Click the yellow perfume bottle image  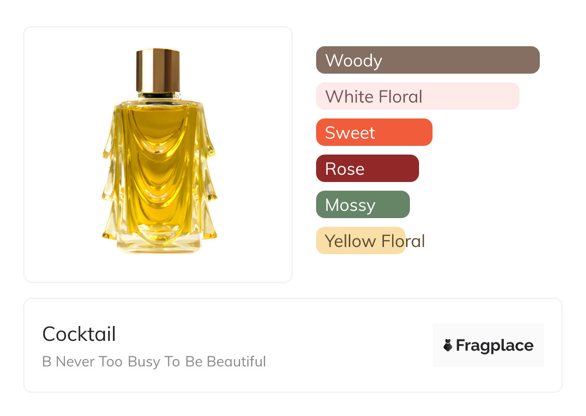(159, 169)
